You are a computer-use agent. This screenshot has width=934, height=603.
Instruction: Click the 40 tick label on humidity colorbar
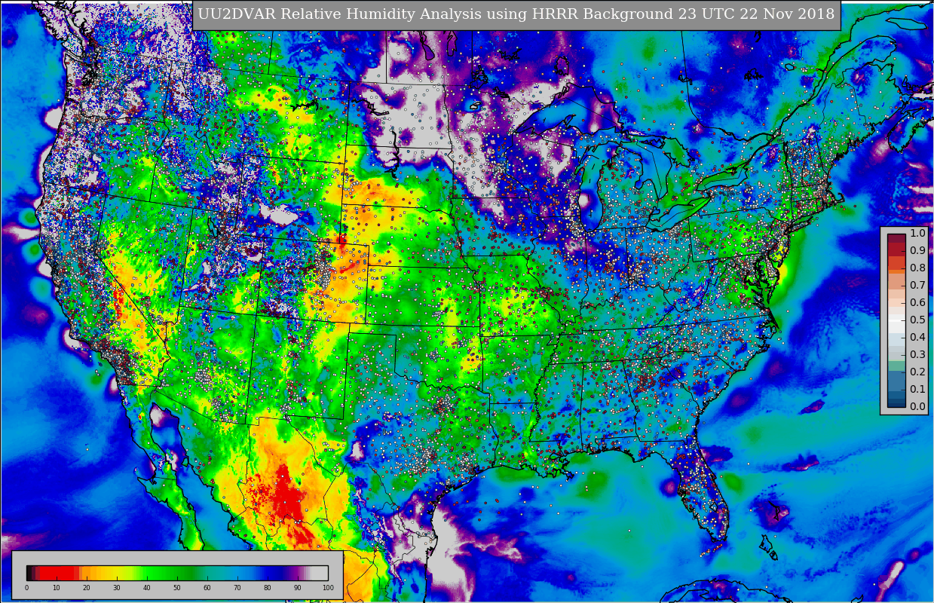click(x=147, y=588)
